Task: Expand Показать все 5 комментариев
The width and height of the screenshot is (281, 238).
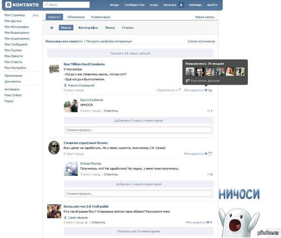Action: [x=138, y=231]
